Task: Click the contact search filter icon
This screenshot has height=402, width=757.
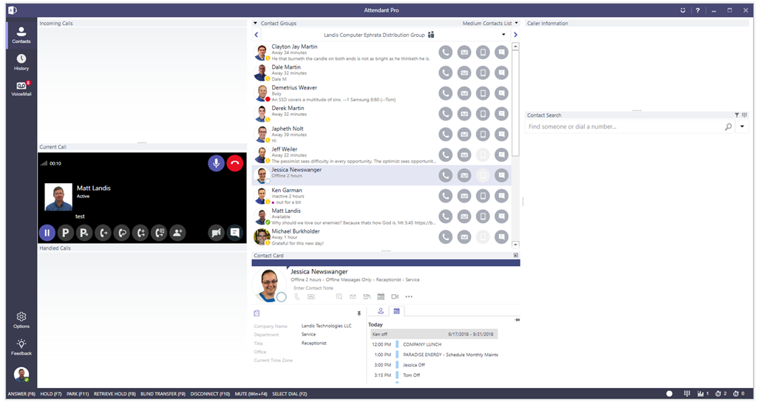Action: [x=737, y=115]
